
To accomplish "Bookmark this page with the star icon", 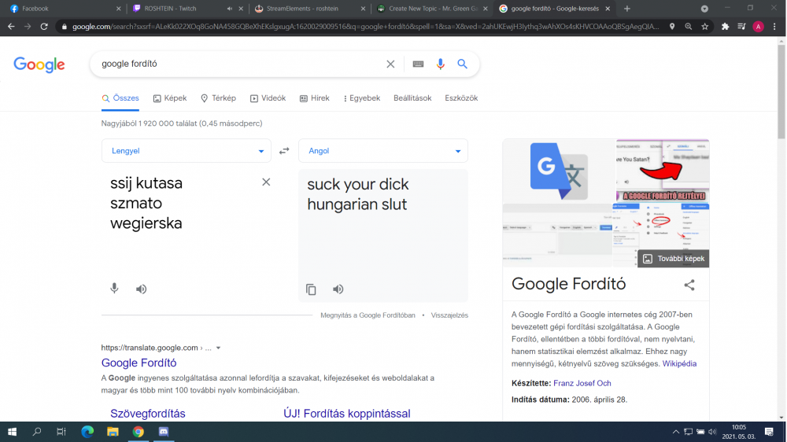I will [x=705, y=26].
